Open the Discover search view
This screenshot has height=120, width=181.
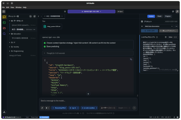pyautogui.click(x=4, y=34)
